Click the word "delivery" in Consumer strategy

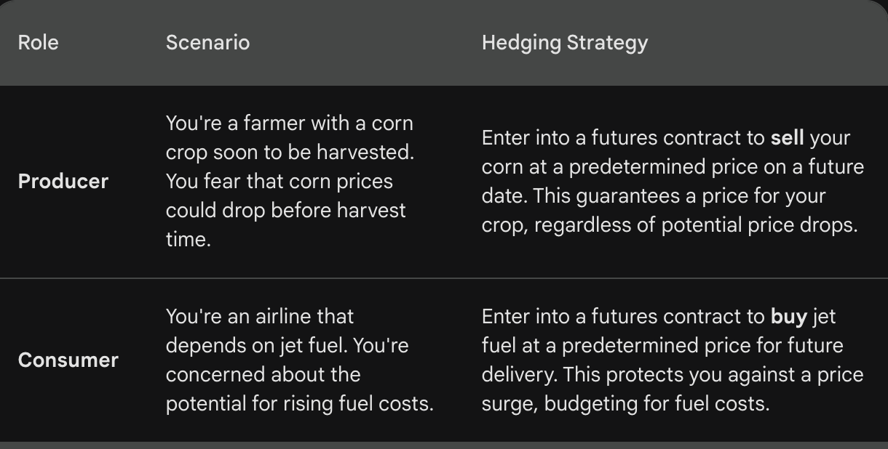click(515, 375)
